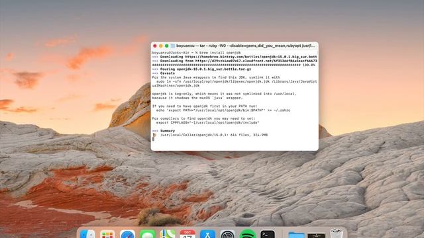
Task: Click the Terminal window title text
Action: coord(246,46)
